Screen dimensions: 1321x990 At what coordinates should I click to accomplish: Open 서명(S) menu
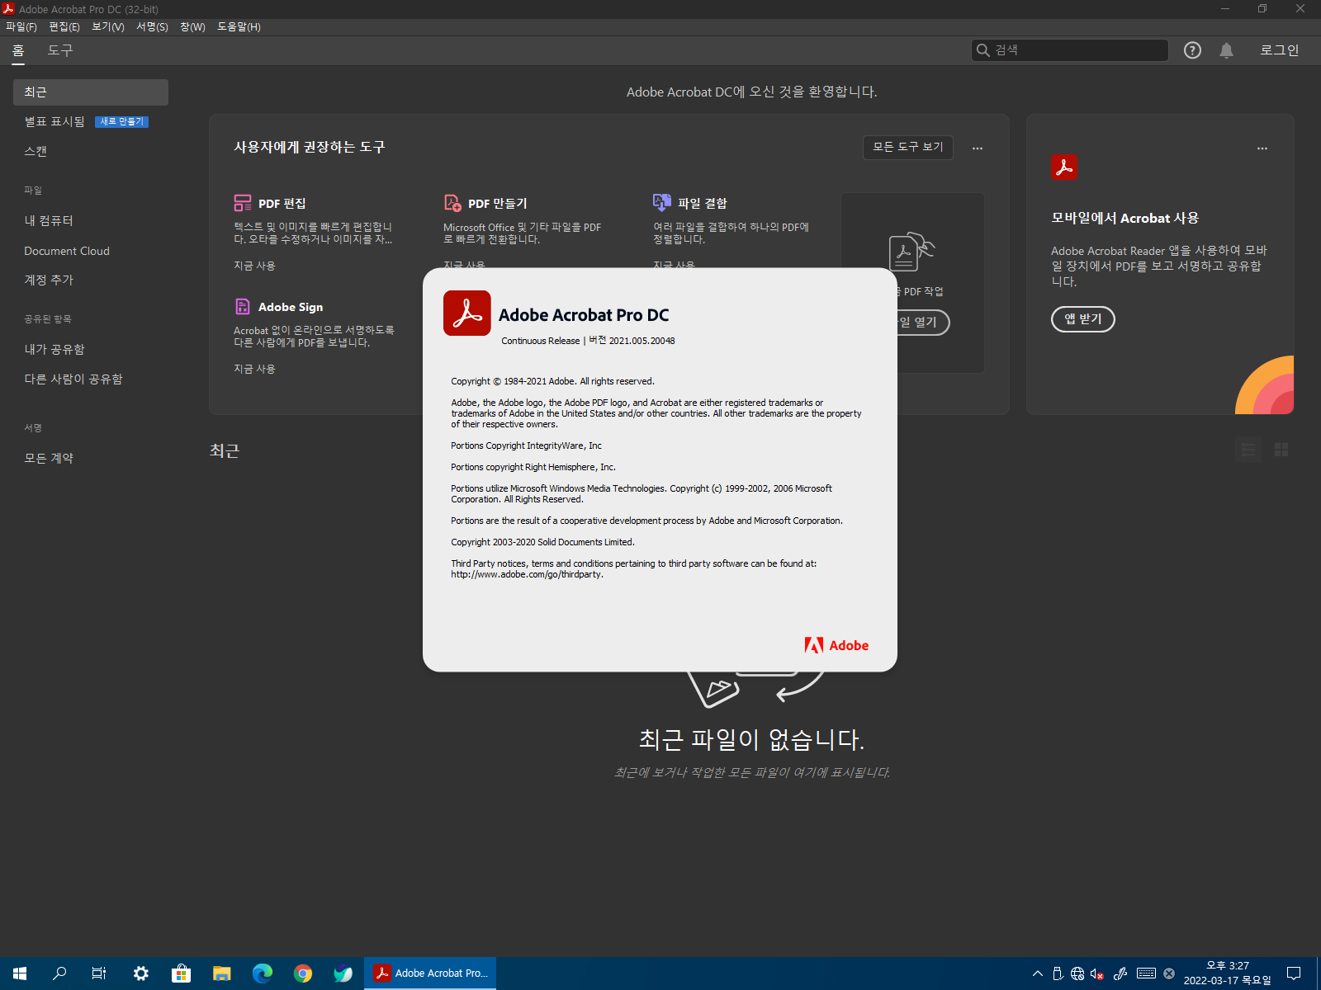(152, 27)
